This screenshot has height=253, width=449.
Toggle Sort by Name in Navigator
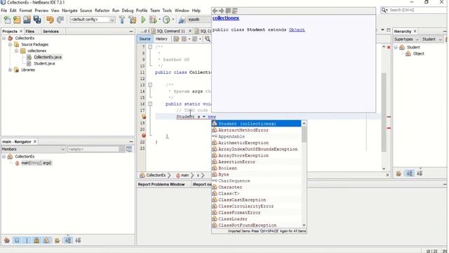68,240
